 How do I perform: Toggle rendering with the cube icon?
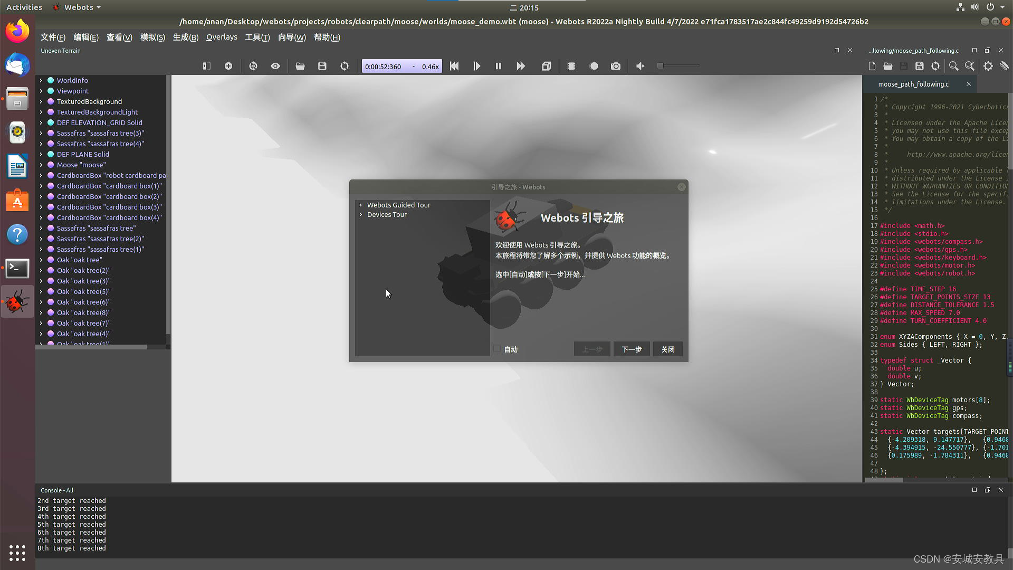click(x=547, y=66)
